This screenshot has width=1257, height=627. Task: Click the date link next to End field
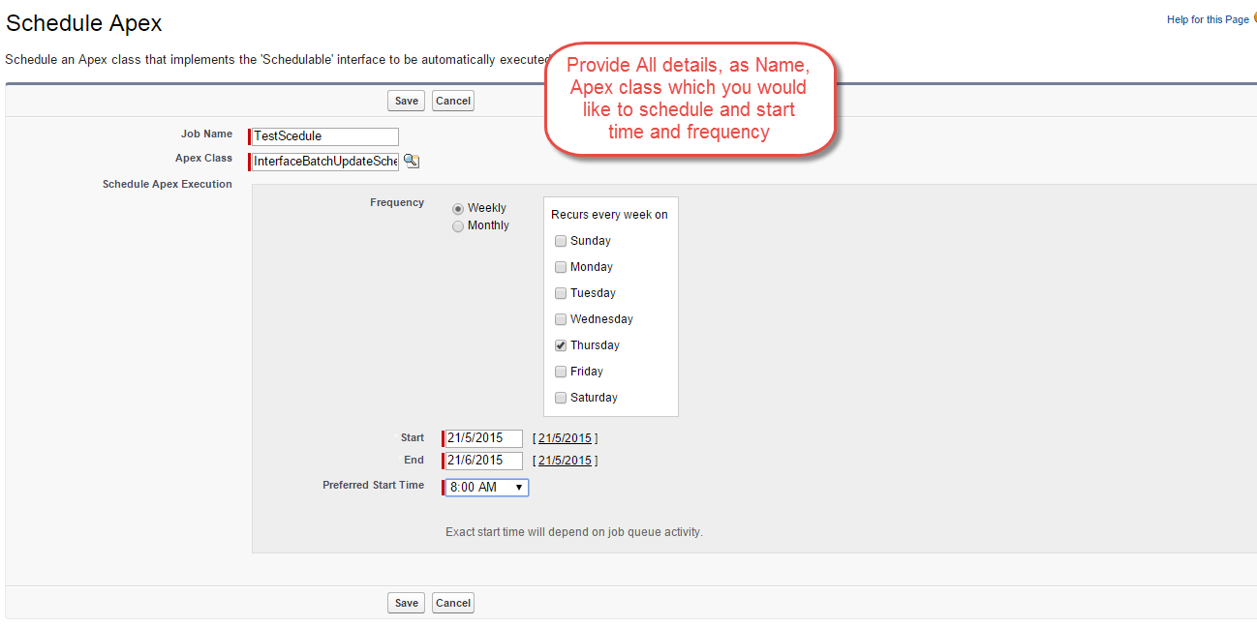pos(565,461)
